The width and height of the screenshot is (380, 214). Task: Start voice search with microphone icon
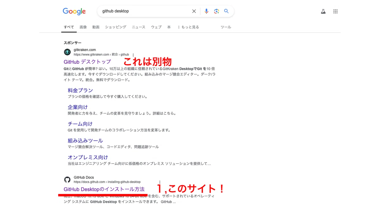(206, 11)
